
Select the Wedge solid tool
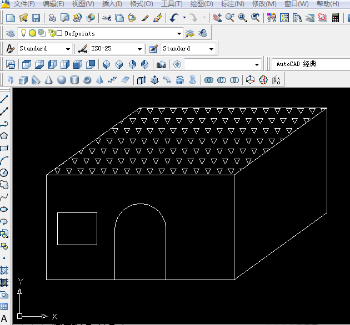(36, 80)
